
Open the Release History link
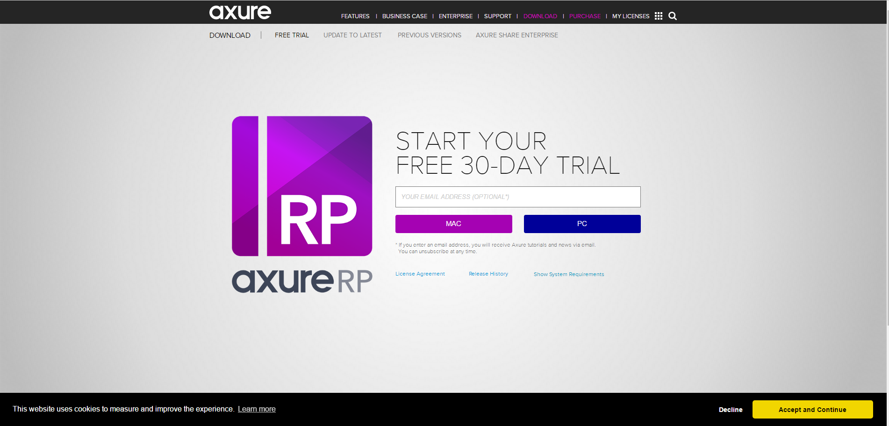pos(488,274)
